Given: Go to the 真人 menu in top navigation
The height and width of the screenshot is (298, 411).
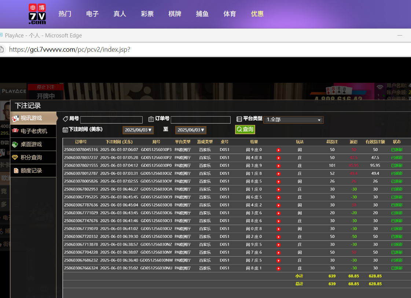Looking at the screenshot, I should click(x=120, y=14).
